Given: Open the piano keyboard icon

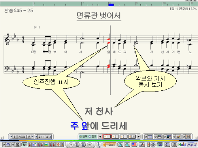Looking at the screenshot, I should pyautogui.click(x=159, y=137).
